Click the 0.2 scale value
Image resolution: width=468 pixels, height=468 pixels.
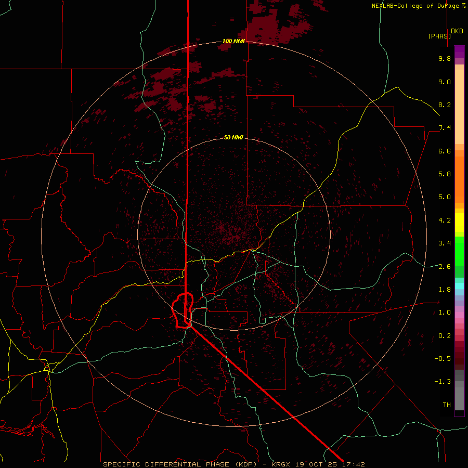tap(445, 336)
